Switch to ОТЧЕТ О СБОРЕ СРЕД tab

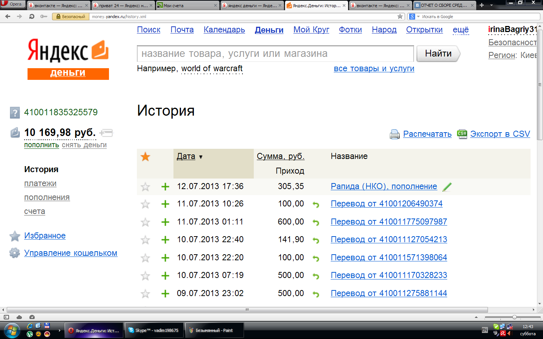coord(445,5)
